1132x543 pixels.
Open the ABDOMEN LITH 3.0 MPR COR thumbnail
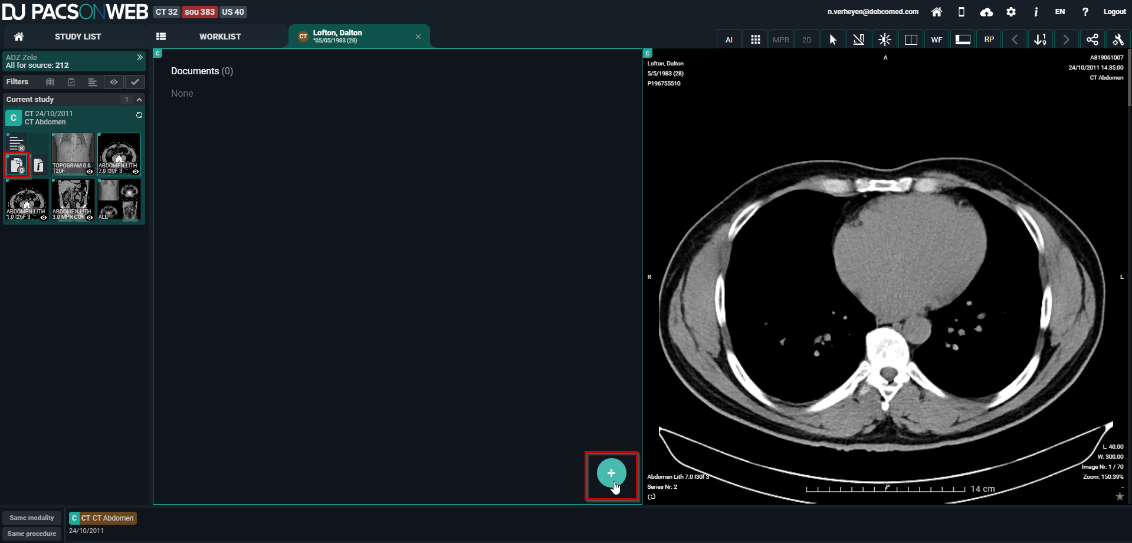coord(73,200)
